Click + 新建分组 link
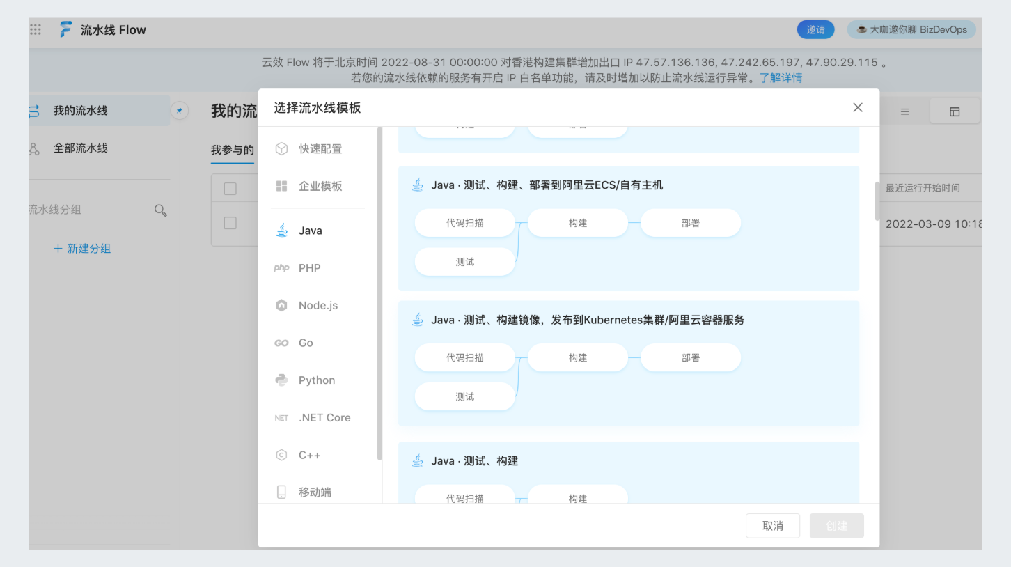The height and width of the screenshot is (567, 1011). point(82,249)
